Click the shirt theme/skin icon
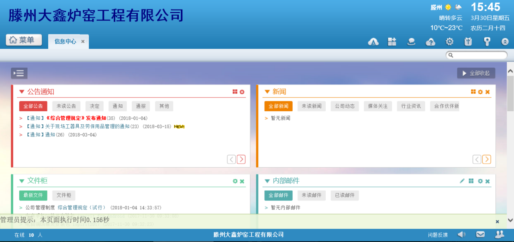514x242 pixels. click(x=468, y=42)
